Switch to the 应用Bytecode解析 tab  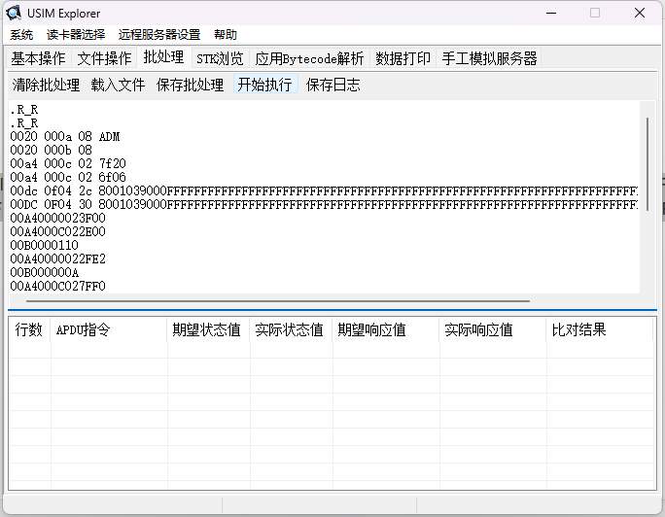[x=309, y=58]
